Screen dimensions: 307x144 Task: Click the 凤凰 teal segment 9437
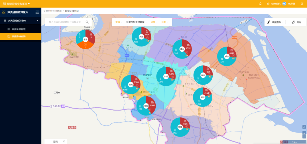[x=175, y=131]
